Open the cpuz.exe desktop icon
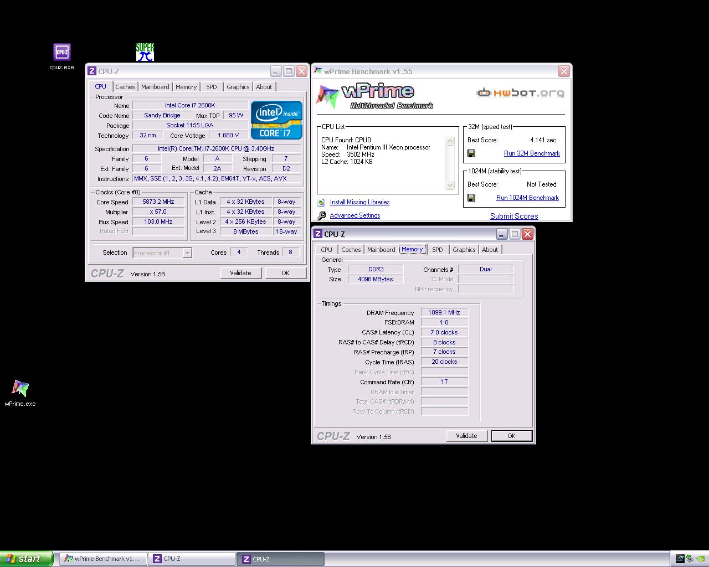The height and width of the screenshot is (567, 709). point(61,53)
